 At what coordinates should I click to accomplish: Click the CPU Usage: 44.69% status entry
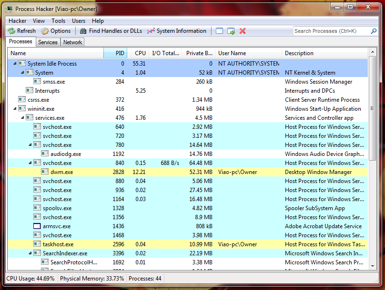(30, 279)
